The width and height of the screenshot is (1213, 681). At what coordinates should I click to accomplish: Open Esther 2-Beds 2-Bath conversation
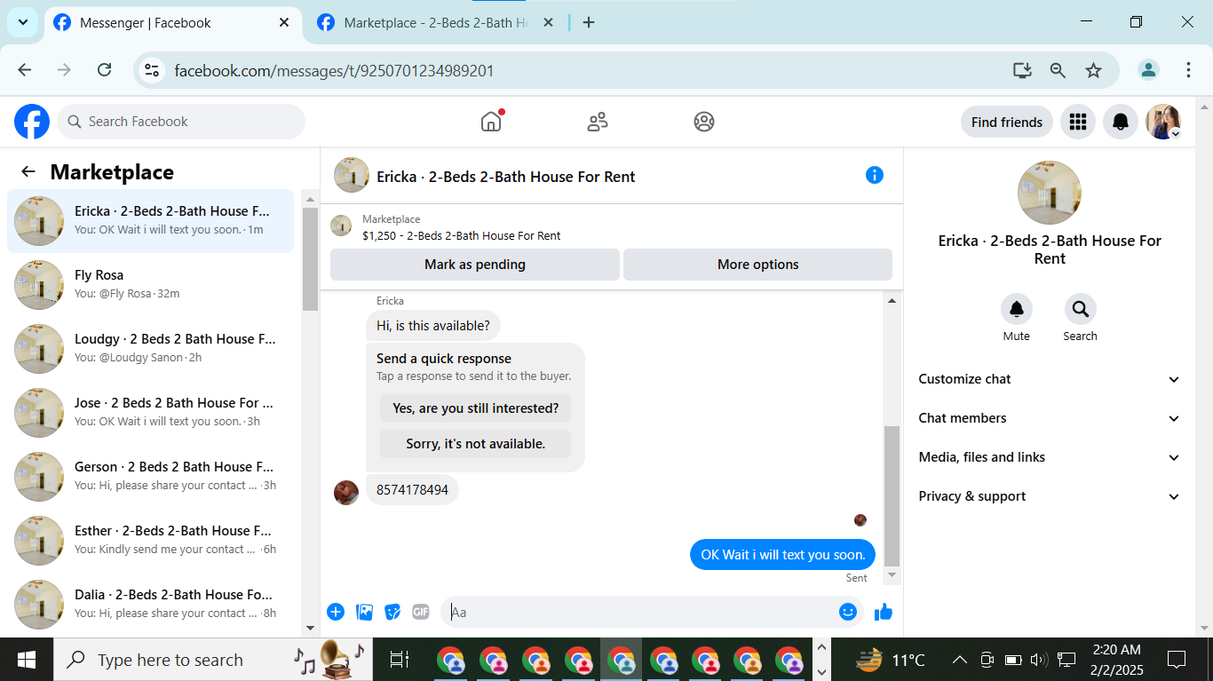(151, 541)
